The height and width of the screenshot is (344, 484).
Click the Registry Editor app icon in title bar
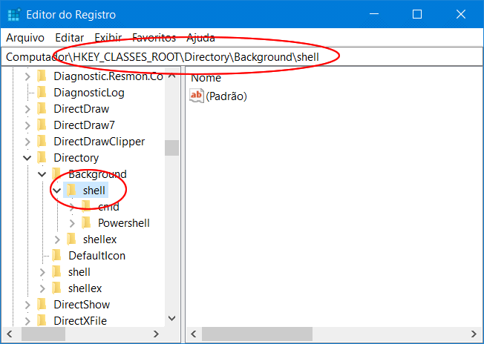click(13, 15)
